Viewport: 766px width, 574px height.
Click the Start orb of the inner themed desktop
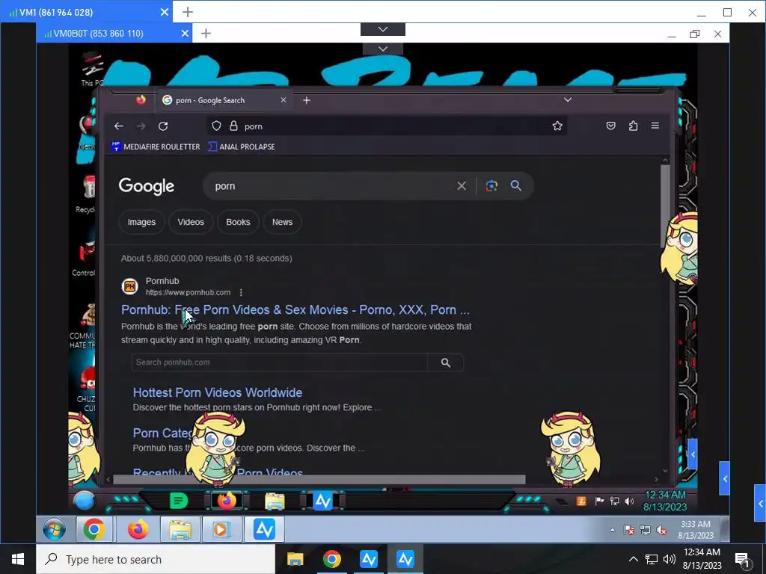[x=84, y=501]
